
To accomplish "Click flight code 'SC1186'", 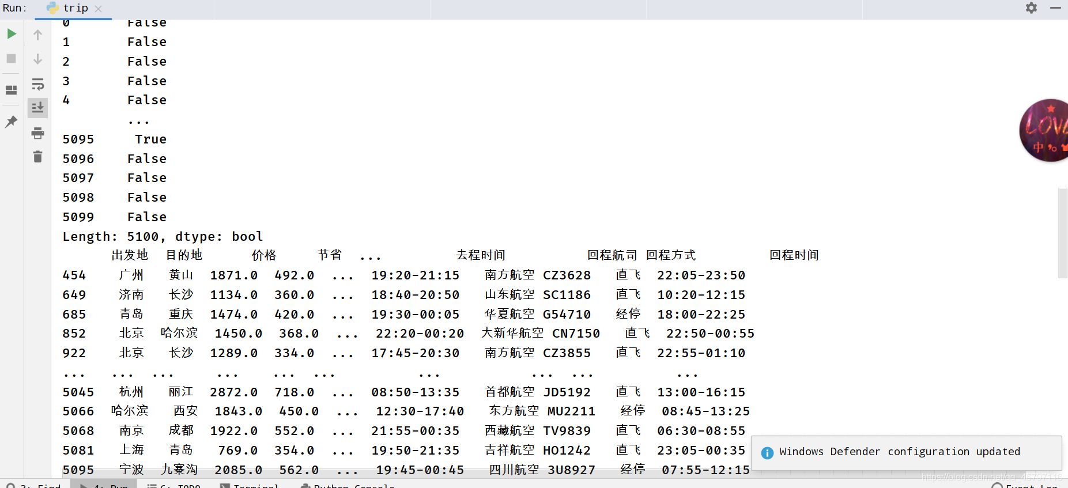I will click(x=567, y=295).
